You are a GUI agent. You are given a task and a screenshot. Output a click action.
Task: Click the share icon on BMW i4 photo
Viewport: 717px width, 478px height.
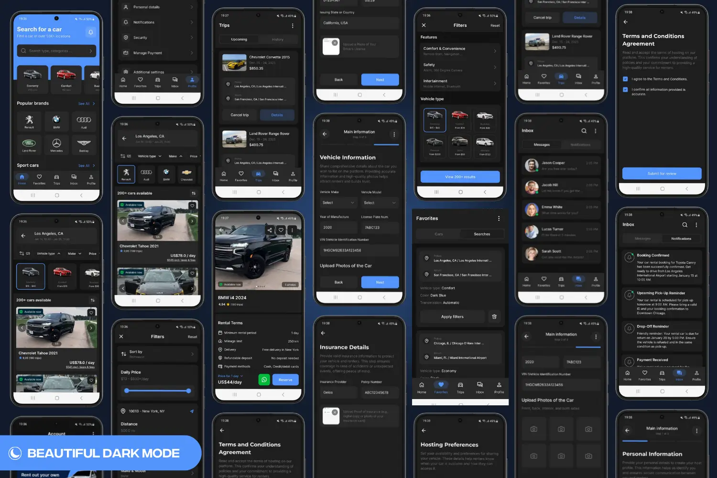coord(270,230)
